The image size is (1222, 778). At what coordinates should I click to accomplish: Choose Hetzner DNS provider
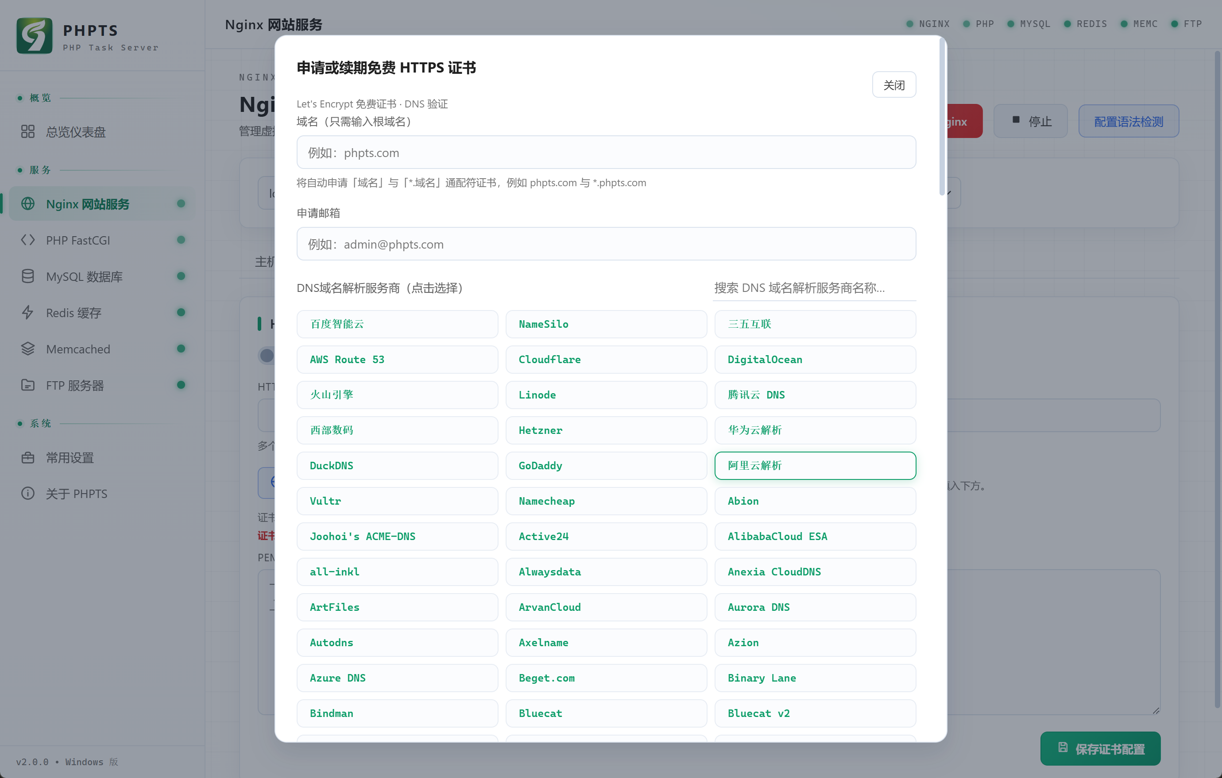pos(606,430)
